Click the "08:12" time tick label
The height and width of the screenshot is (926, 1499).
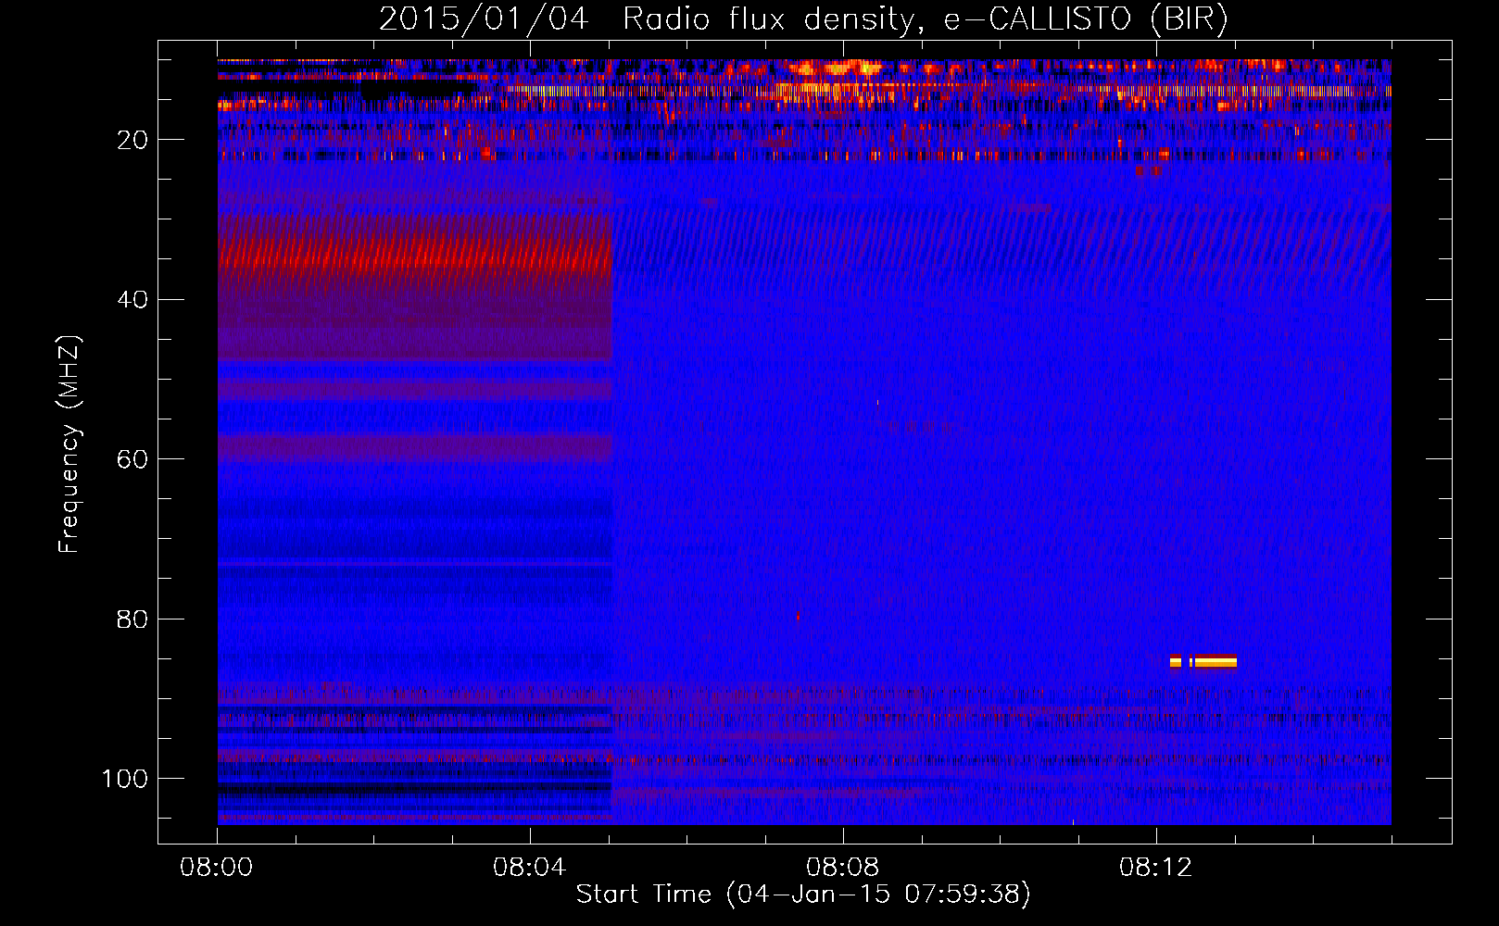point(1155,868)
